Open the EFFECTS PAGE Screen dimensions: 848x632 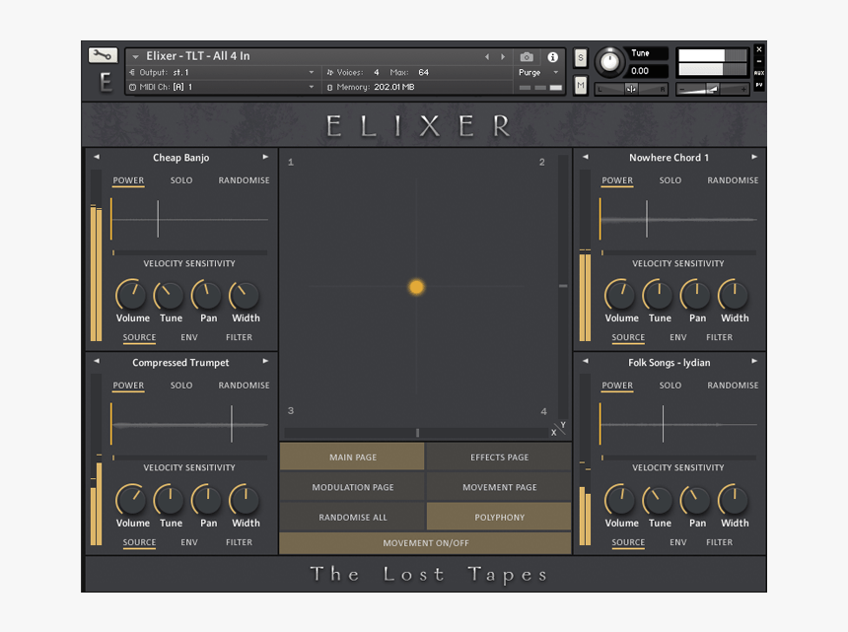point(499,457)
